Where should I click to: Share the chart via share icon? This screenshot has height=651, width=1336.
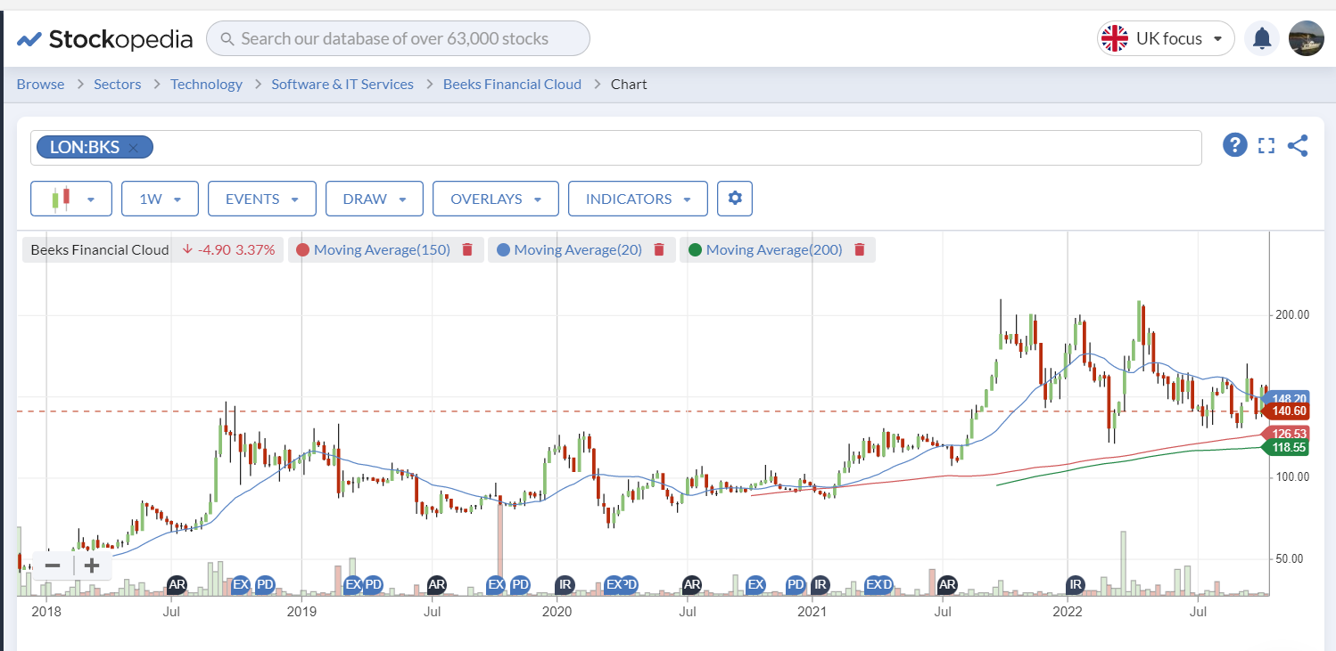point(1298,146)
